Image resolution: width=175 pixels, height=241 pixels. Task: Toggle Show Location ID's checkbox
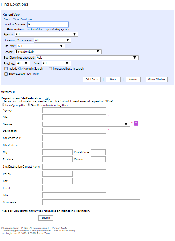point(6,74)
